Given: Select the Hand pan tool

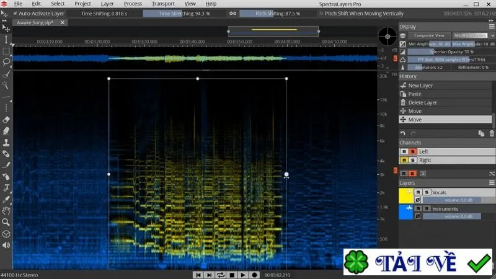Looking at the screenshot, I should point(6,211).
